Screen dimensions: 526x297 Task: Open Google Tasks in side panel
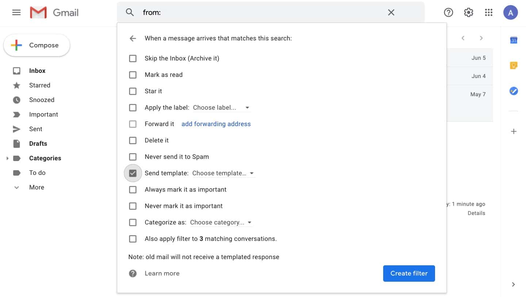(x=514, y=91)
